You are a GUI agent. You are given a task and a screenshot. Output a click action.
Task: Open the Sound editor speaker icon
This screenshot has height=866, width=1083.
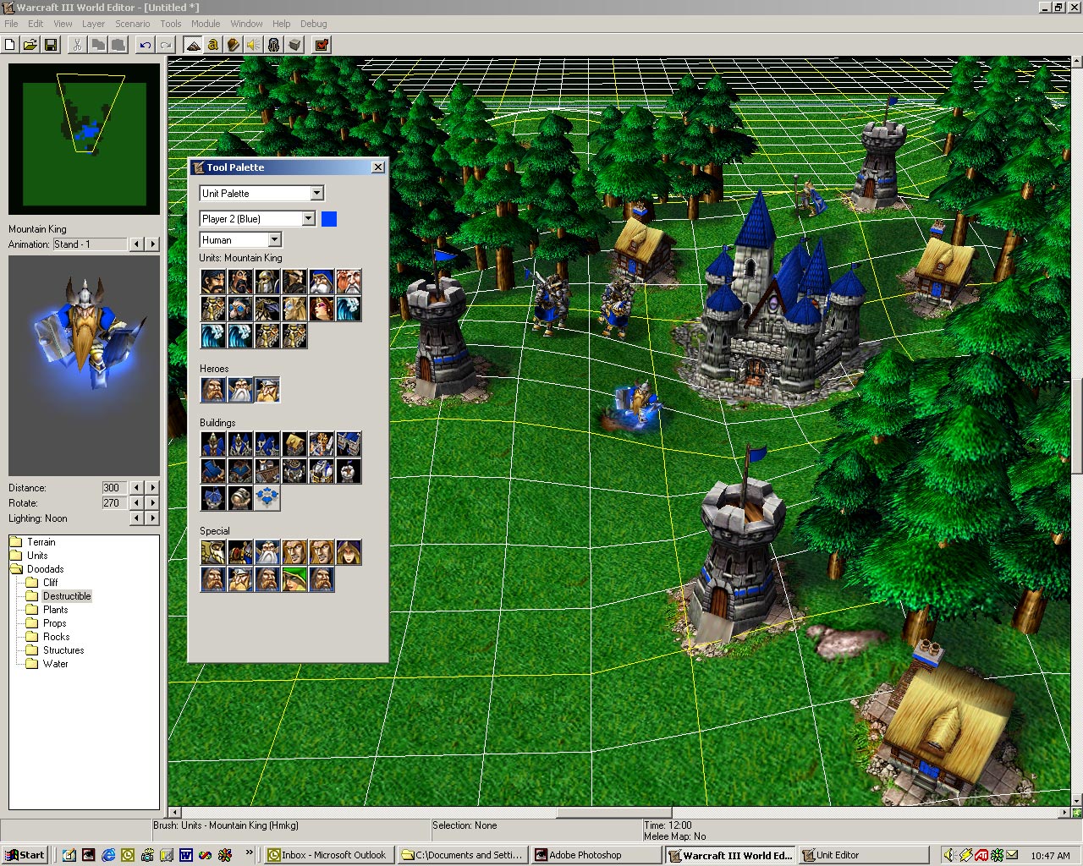254,45
